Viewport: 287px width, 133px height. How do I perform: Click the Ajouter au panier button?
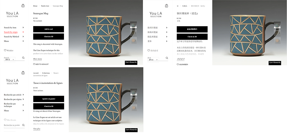(49, 99)
